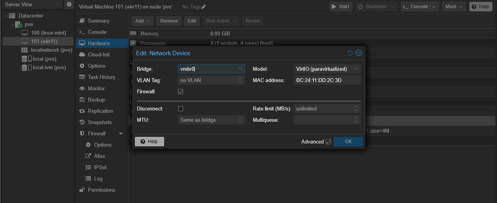Image resolution: width=497 pixels, height=203 pixels.
Task: Close the Edit Network Device dialog
Action: tap(359, 53)
